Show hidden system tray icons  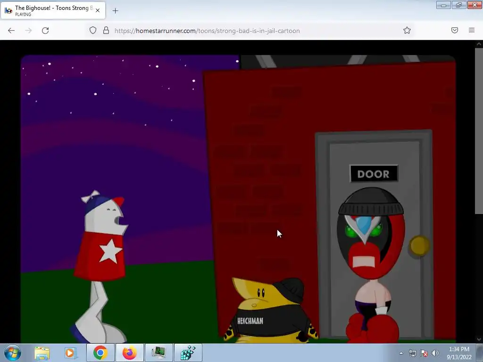click(401, 353)
